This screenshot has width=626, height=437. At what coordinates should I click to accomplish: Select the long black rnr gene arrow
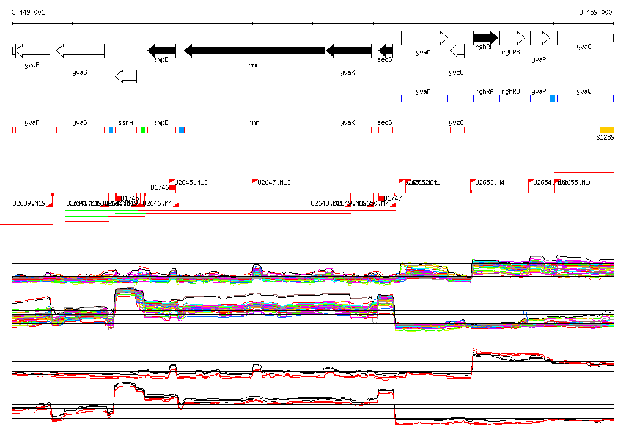[x=254, y=51]
